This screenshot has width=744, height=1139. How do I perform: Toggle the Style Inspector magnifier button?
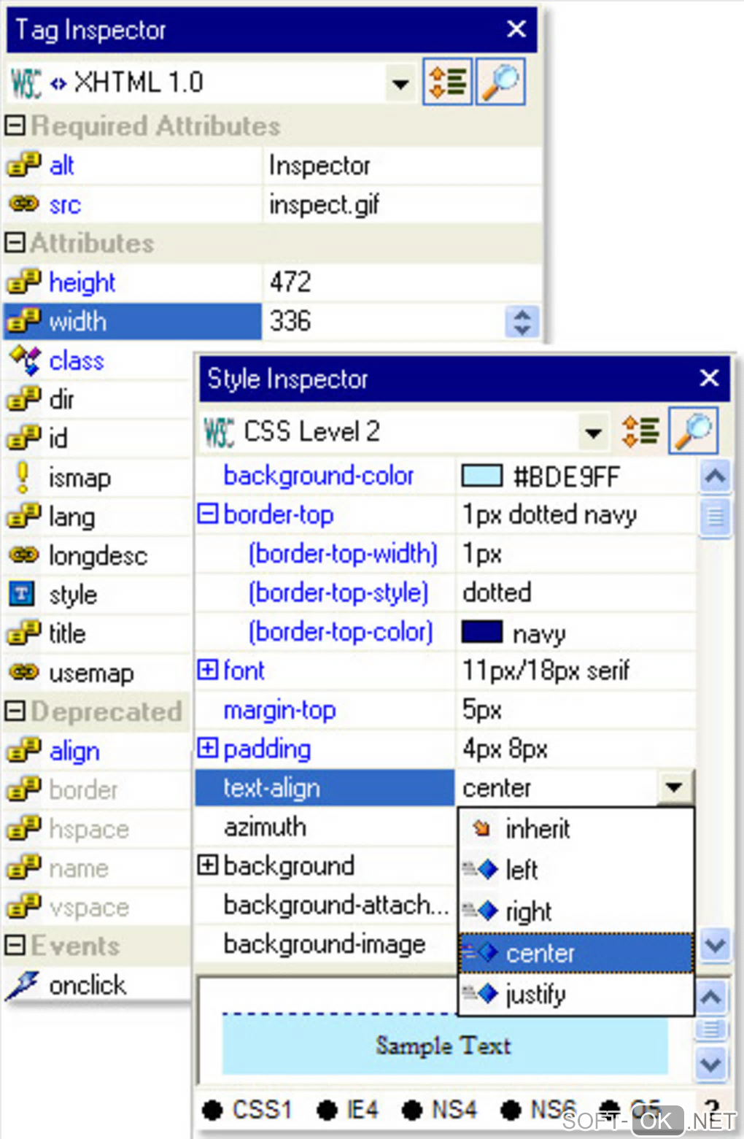tap(694, 430)
